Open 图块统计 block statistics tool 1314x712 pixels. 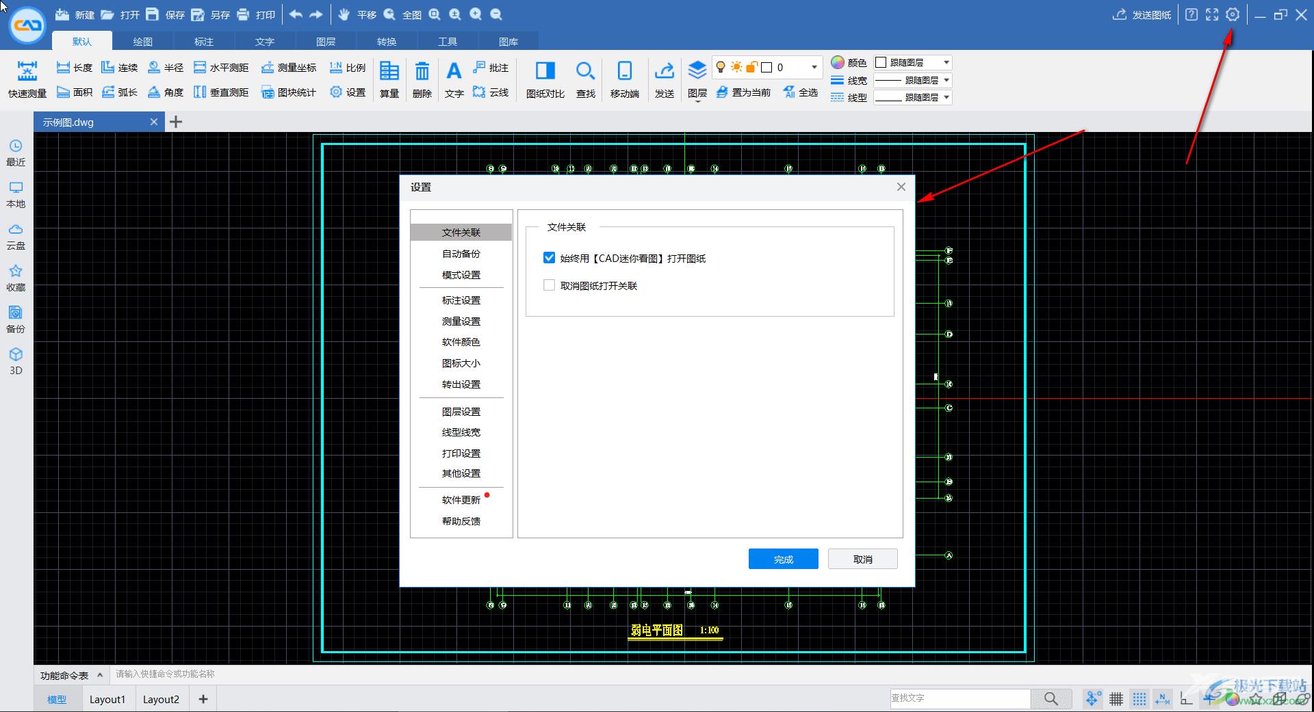(x=288, y=92)
